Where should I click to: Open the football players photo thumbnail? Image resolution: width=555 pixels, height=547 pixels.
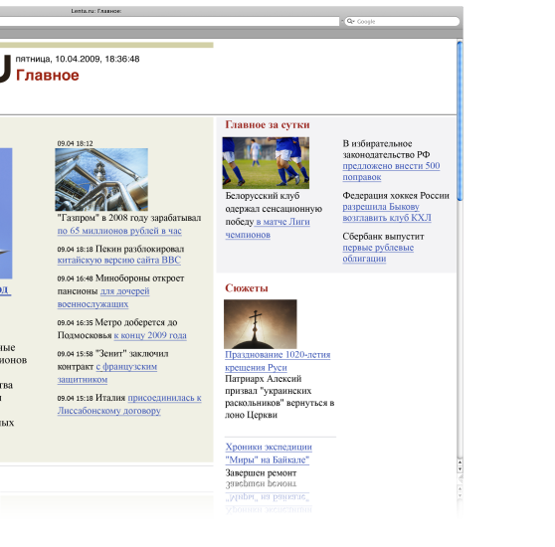pos(266,163)
